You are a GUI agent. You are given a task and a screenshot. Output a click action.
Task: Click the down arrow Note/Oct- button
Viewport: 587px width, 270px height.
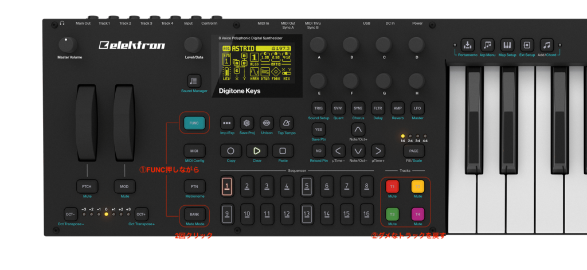tap(358, 151)
